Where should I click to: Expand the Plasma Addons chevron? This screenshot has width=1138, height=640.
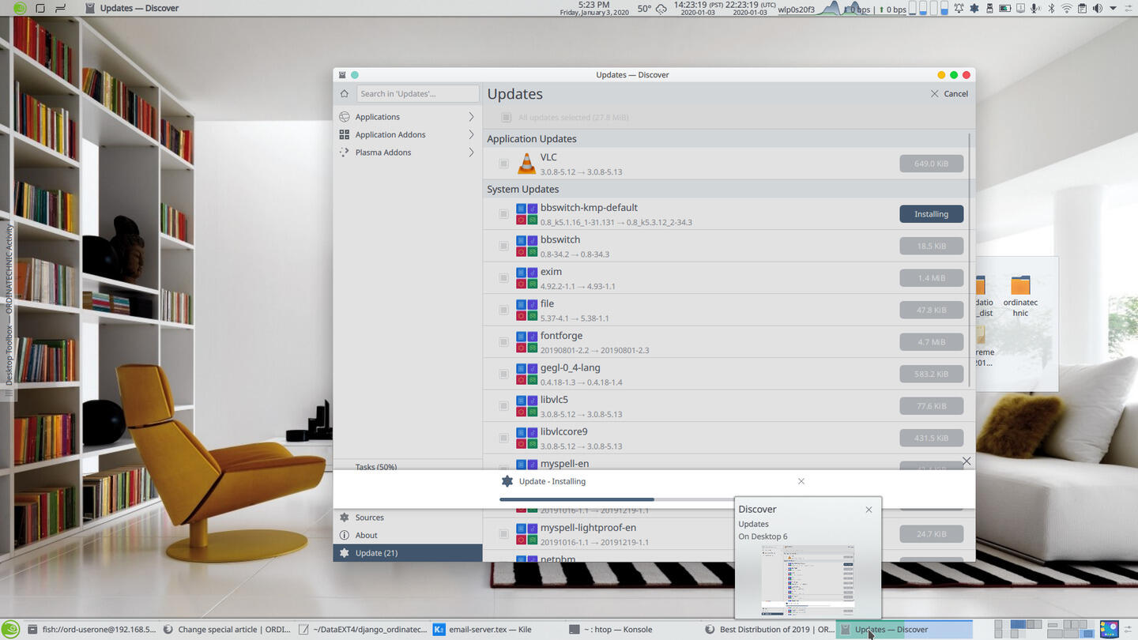click(x=472, y=152)
